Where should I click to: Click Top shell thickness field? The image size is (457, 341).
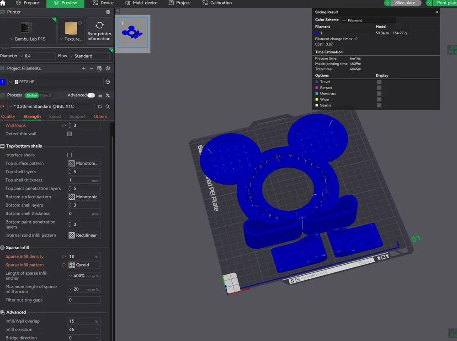84,180
